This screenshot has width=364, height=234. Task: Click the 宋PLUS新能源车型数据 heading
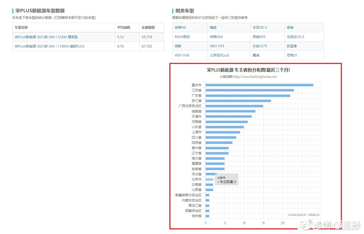(40, 11)
